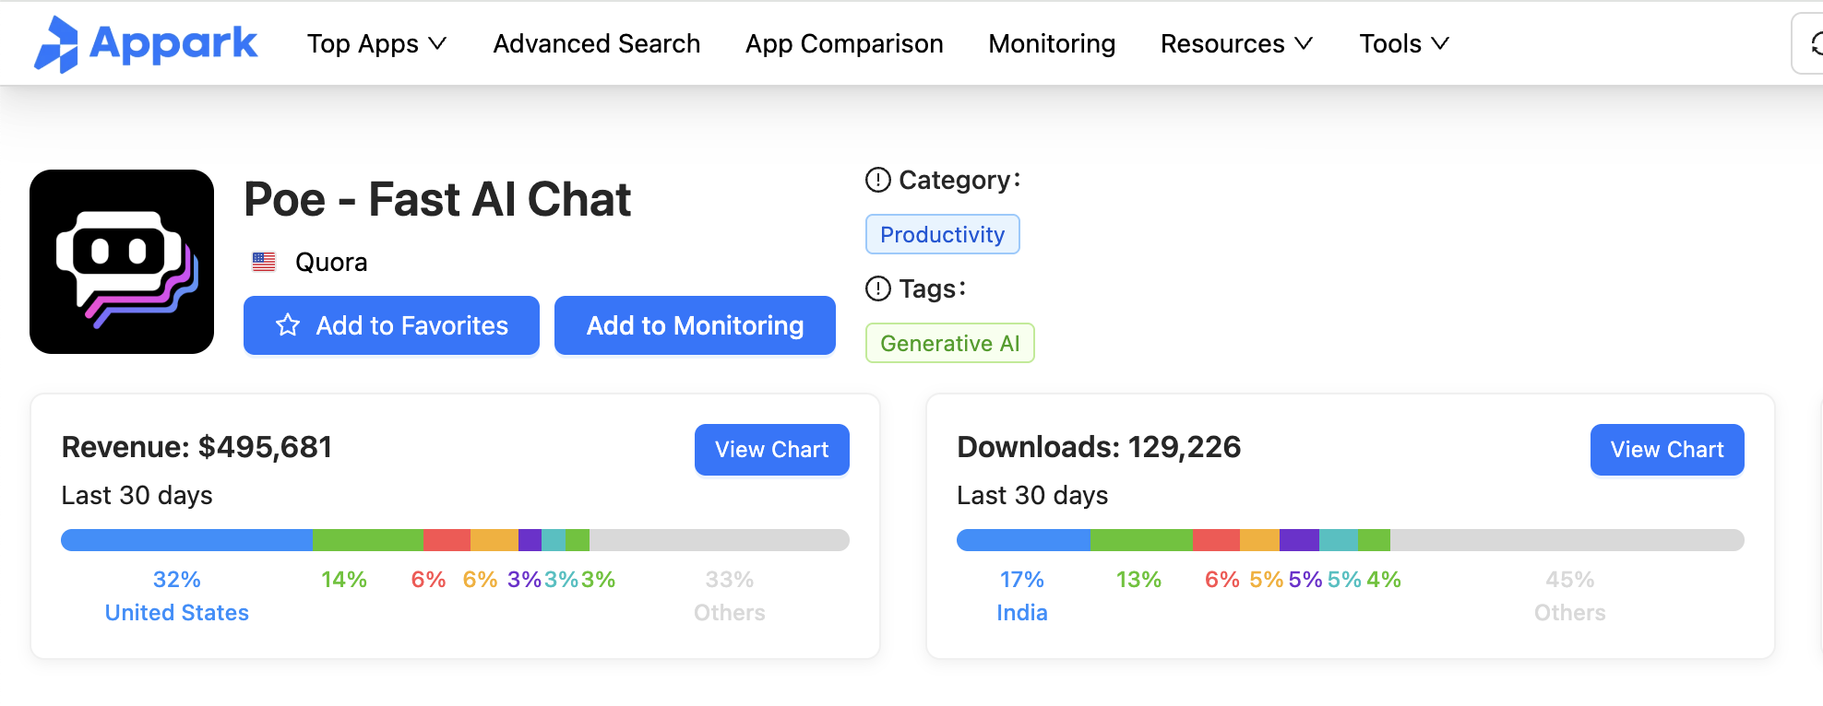
Task: Expand the Top Apps dropdown
Action: click(376, 43)
